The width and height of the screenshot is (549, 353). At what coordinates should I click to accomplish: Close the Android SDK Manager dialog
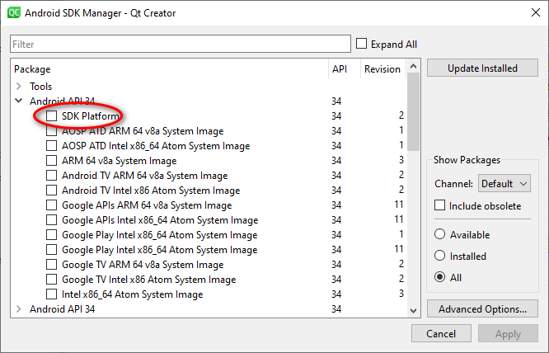point(535,12)
